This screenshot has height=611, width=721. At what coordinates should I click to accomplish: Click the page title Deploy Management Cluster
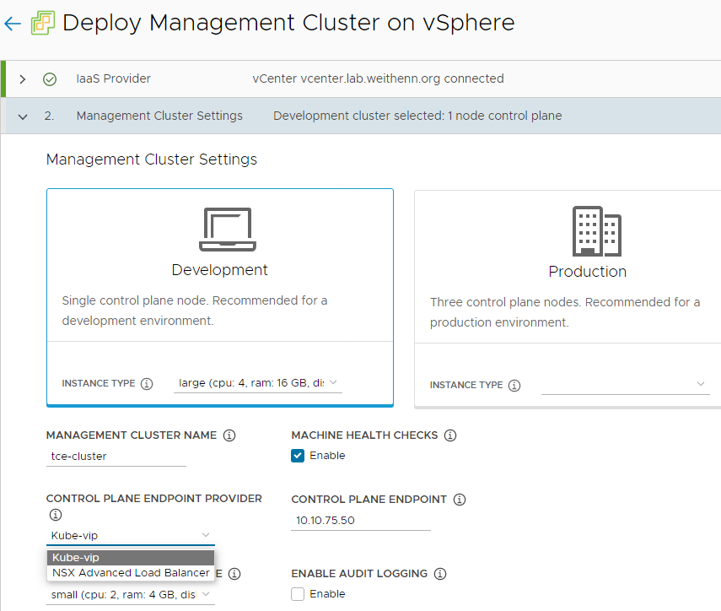pyautogui.click(x=288, y=23)
